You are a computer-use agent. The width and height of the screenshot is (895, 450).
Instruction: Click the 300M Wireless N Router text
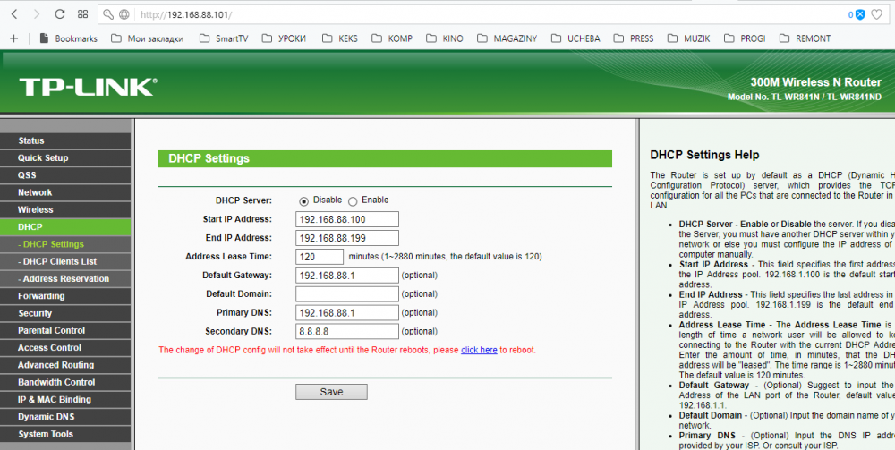pos(815,82)
